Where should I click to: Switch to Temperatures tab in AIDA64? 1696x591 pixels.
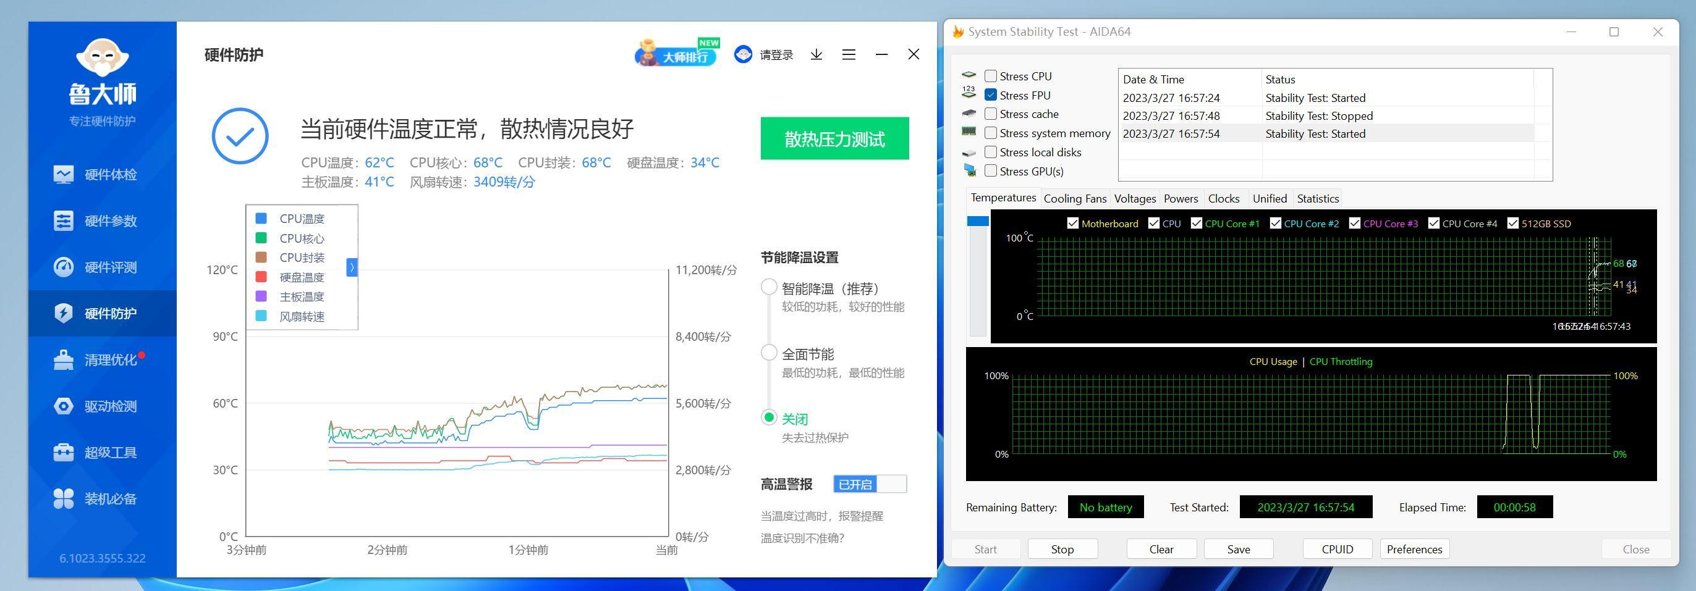(1003, 198)
